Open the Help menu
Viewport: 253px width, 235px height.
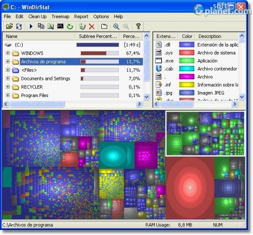[118, 17]
